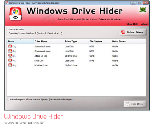
Task: Select the G:\ drive row label
Action: tap(14, 66)
